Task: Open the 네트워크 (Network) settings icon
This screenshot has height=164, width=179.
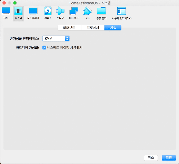Action: pos(74,13)
